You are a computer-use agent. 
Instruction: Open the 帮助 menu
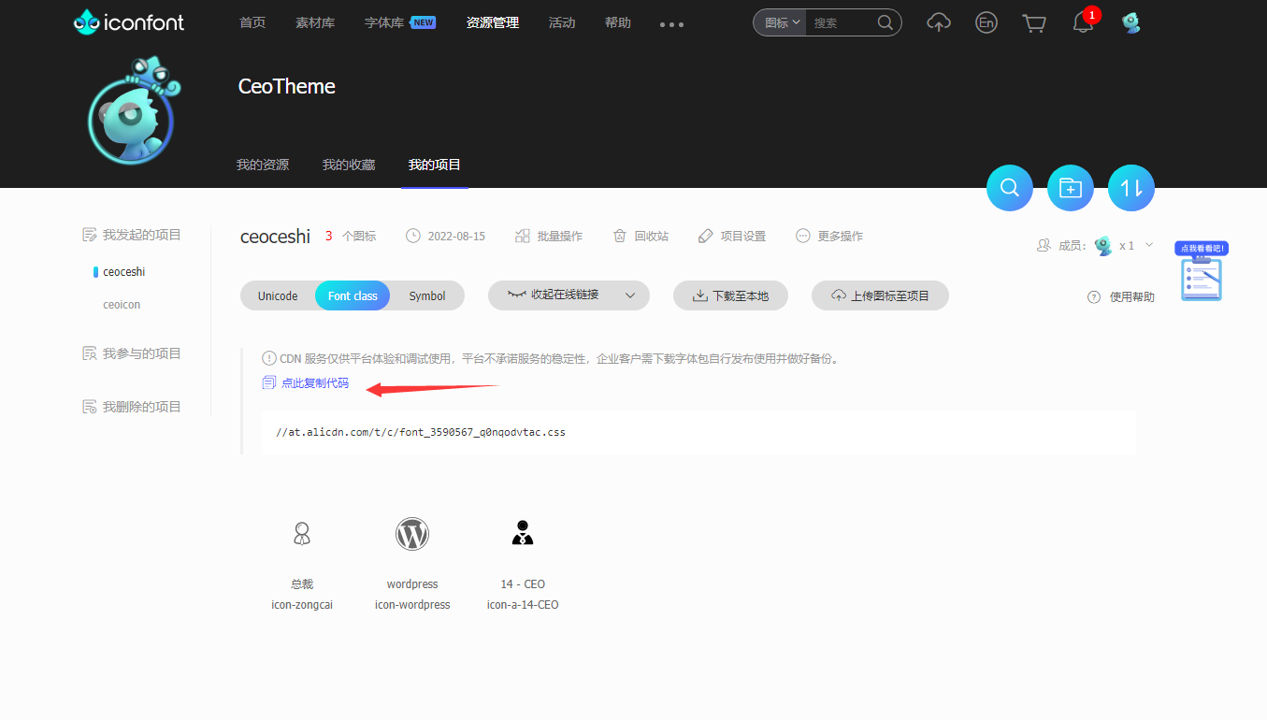coord(618,22)
